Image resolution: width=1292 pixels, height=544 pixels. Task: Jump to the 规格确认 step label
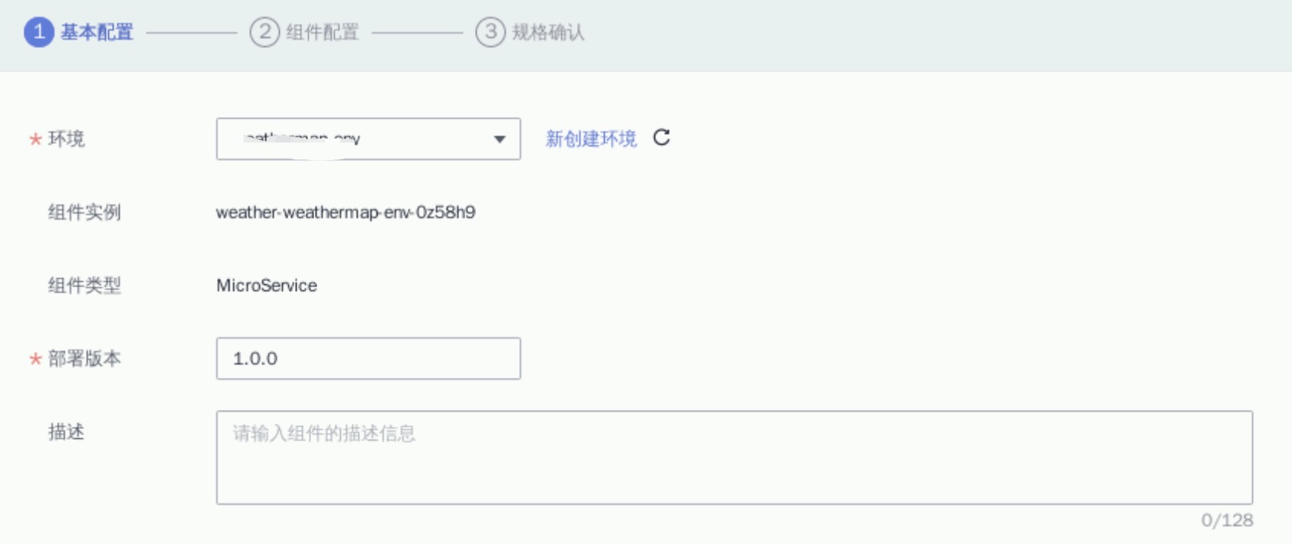click(x=548, y=32)
